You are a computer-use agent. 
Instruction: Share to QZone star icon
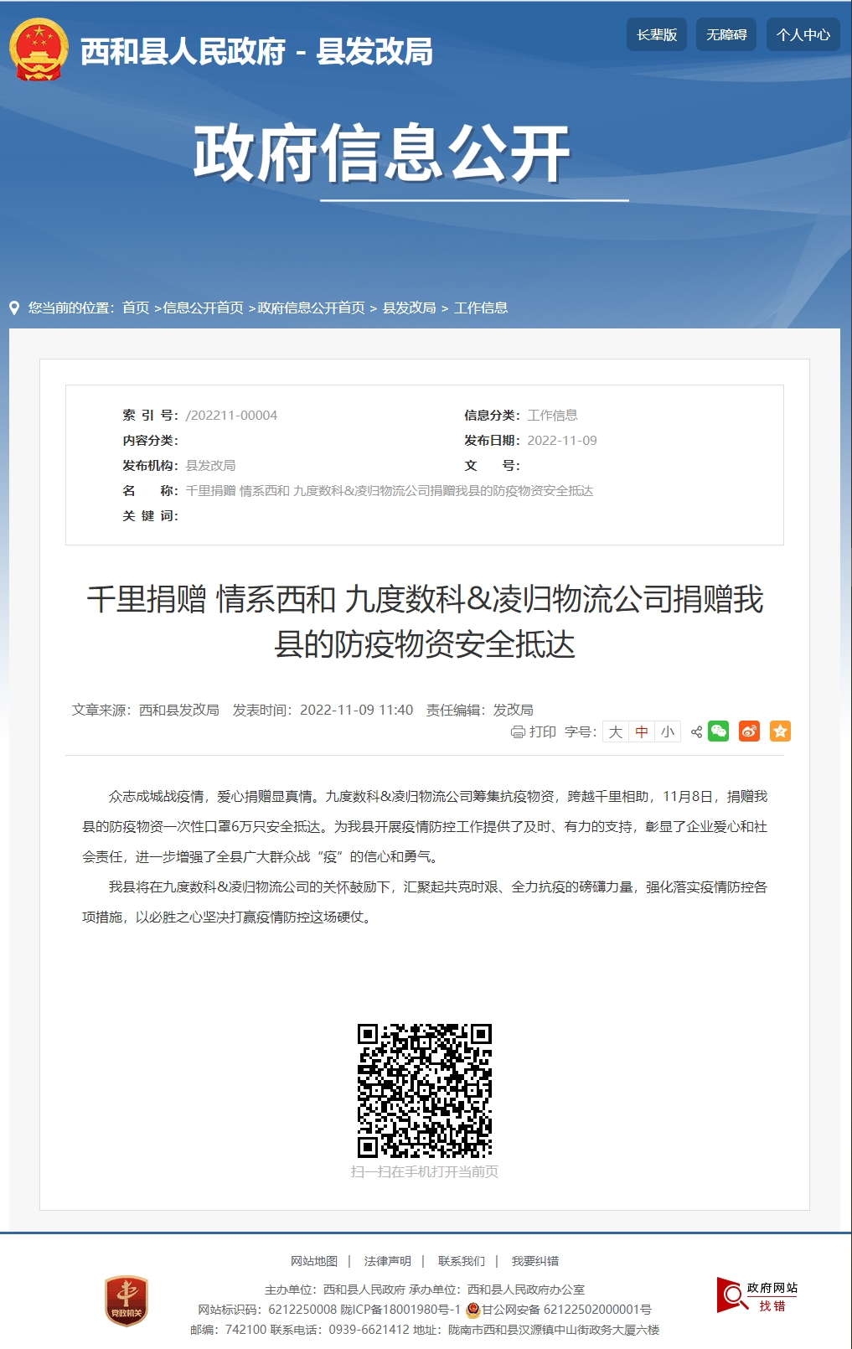pos(780,731)
